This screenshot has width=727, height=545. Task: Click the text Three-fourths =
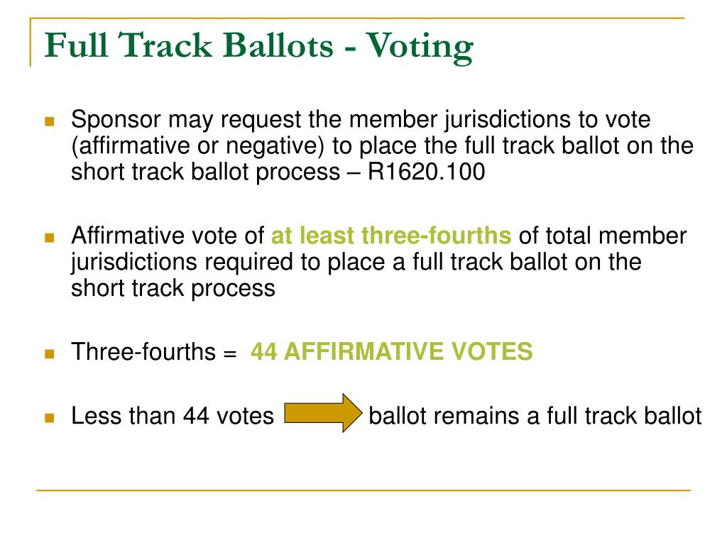(x=154, y=352)
